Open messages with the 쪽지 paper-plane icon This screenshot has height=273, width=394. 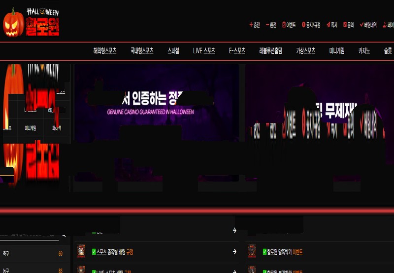tap(328, 25)
